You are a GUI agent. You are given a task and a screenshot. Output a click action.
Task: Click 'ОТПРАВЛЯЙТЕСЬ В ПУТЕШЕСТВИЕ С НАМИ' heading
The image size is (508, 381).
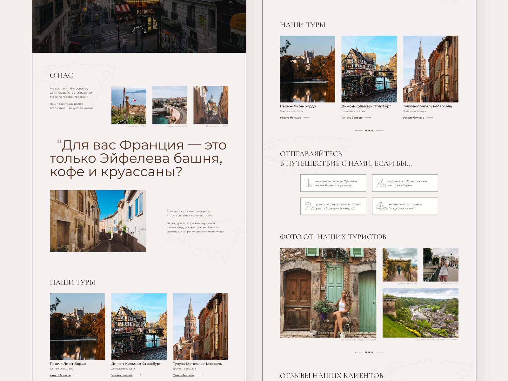click(x=346, y=158)
